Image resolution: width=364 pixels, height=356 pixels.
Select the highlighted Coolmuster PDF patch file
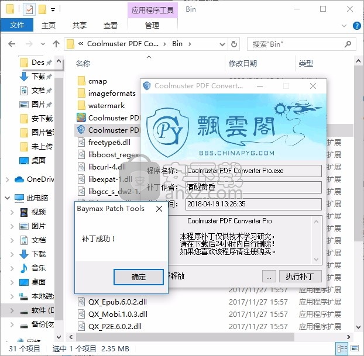(x=108, y=130)
